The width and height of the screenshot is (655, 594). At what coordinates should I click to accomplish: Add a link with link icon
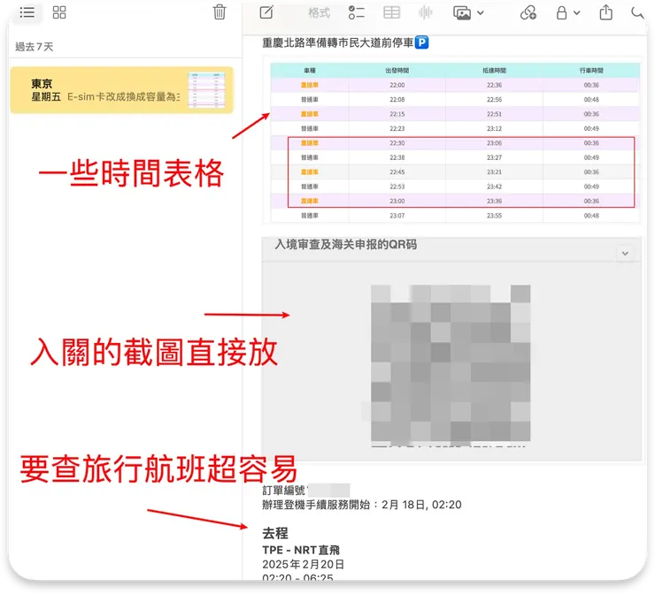pos(528,12)
